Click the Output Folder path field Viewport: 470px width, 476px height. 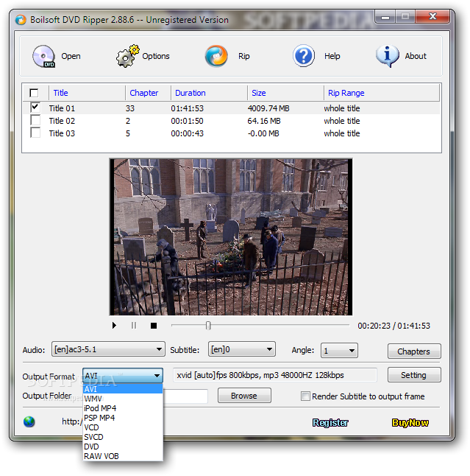185,396
